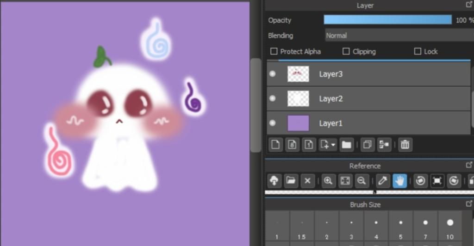The image size is (474, 246).
Task: Choose brush size 1.5
Action: (x=302, y=226)
